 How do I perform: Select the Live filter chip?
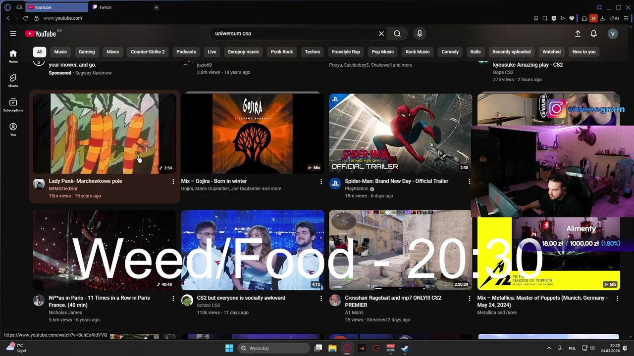pos(212,51)
